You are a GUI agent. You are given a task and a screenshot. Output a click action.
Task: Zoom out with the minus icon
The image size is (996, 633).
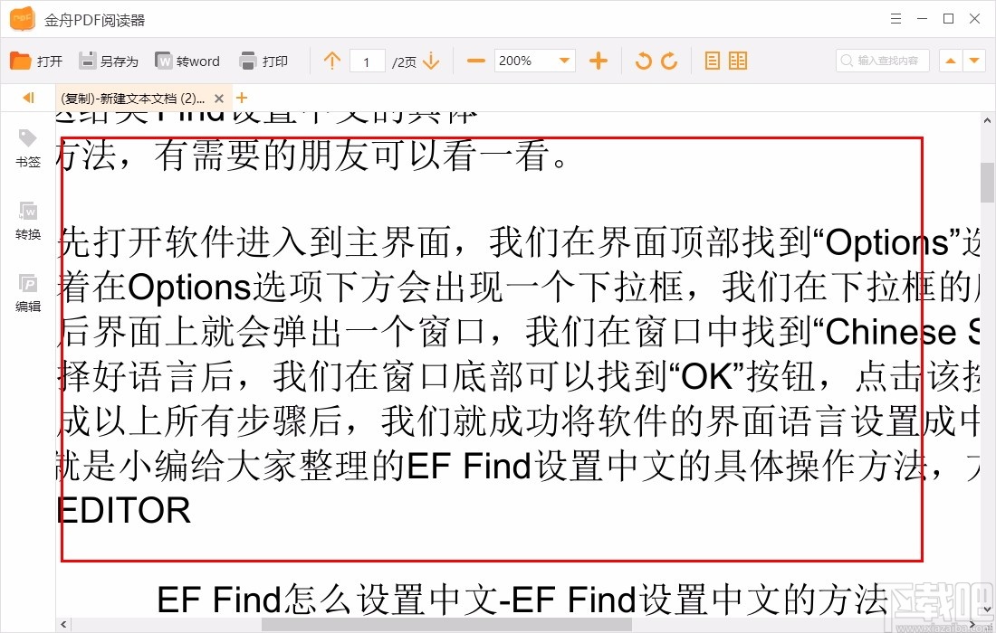tap(475, 61)
